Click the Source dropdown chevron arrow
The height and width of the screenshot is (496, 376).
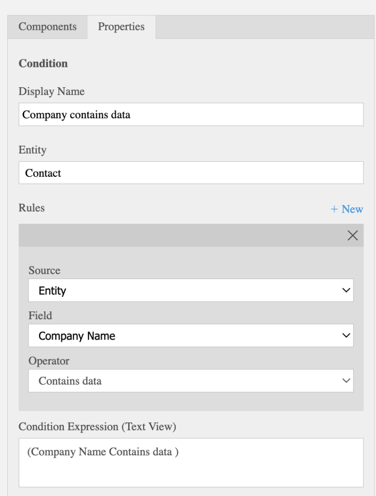(x=346, y=291)
